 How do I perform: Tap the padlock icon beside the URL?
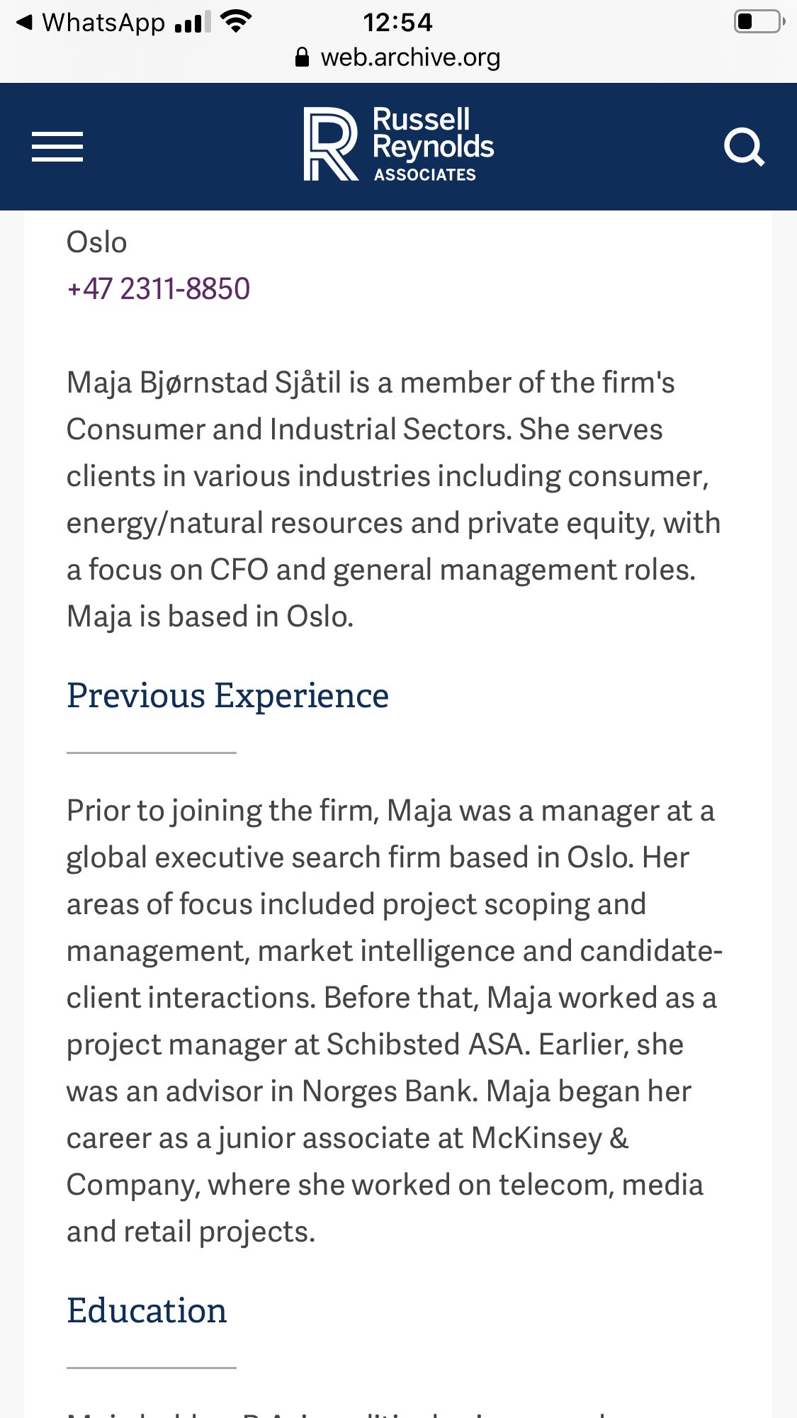[x=303, y=57]
